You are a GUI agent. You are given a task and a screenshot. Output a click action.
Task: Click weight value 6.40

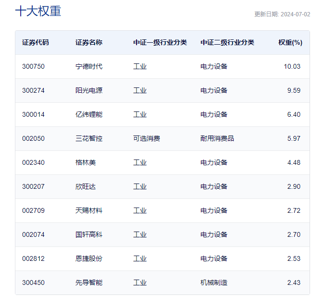tap(294, 114)
